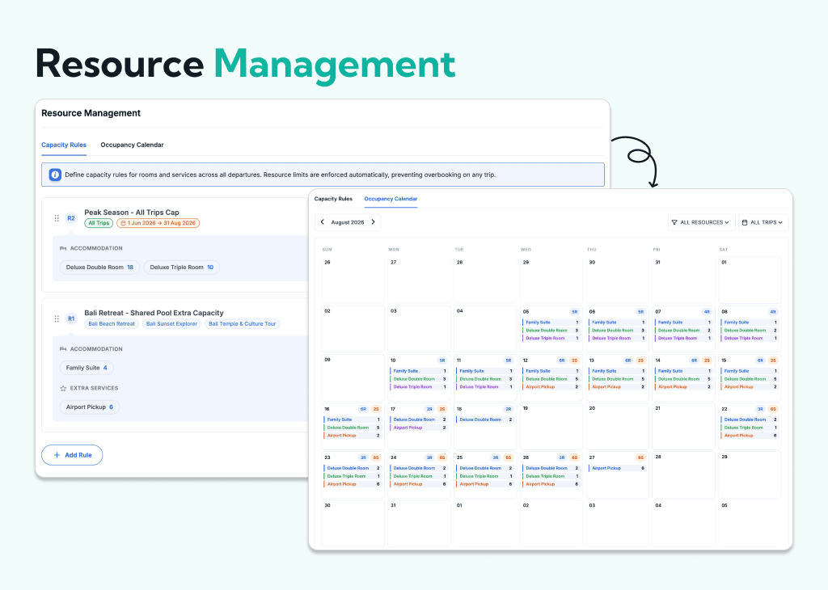Screen dimensions: 828x590
Task: Open the All Trips filter dropdown
Action: tap(763, 222)
